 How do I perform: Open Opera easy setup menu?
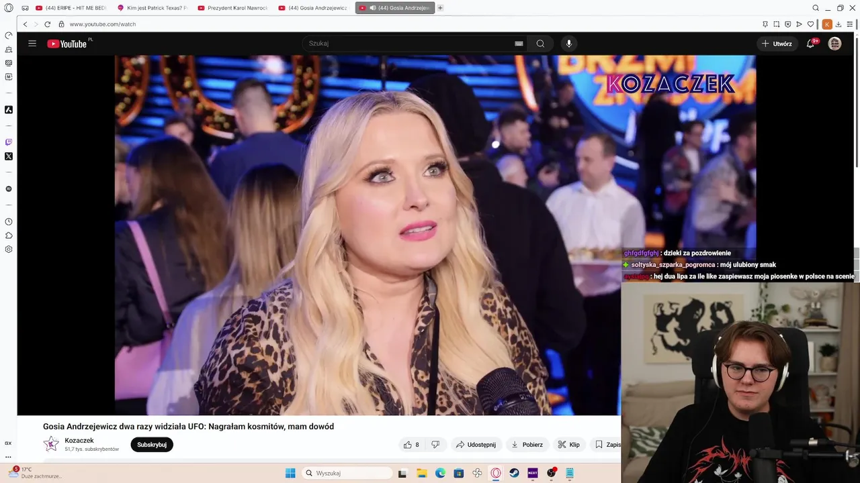(850, 24)
